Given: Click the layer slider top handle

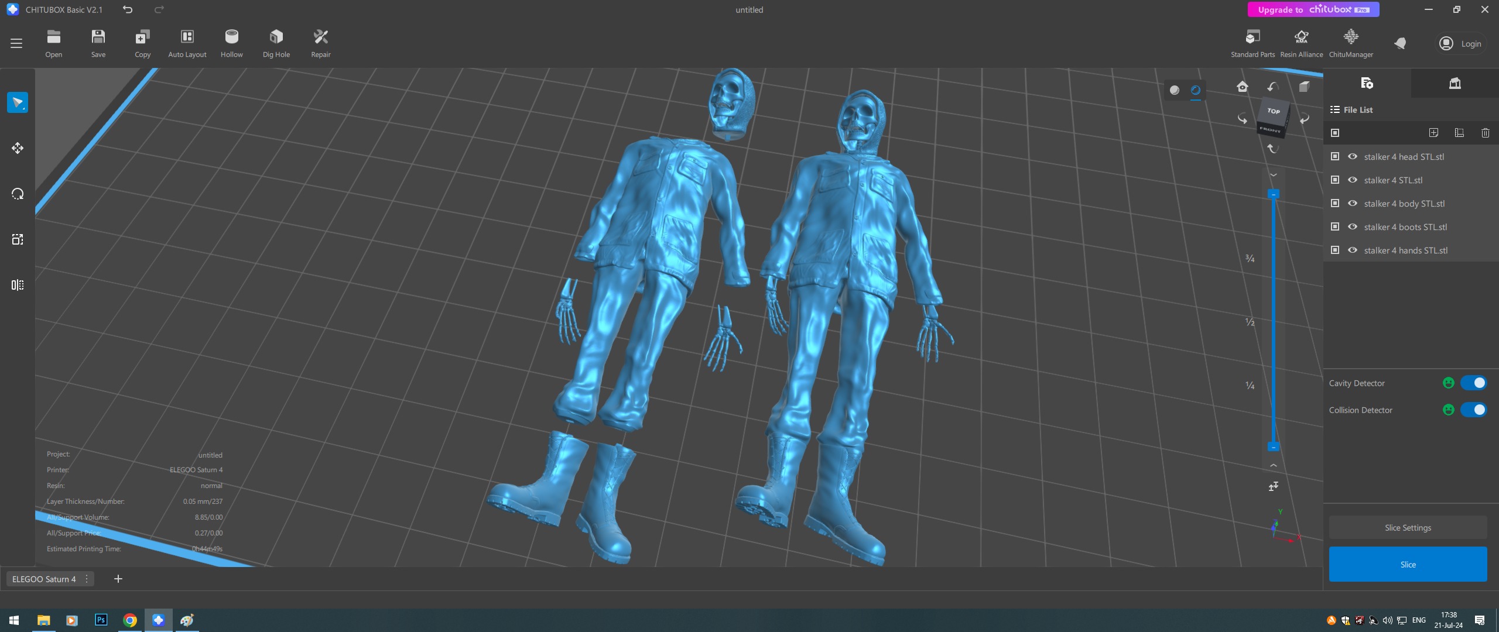Looking at the screenshot, I should [1273, 194].
